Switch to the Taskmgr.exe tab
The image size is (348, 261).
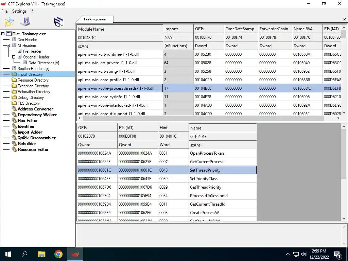tap(94, 19)
